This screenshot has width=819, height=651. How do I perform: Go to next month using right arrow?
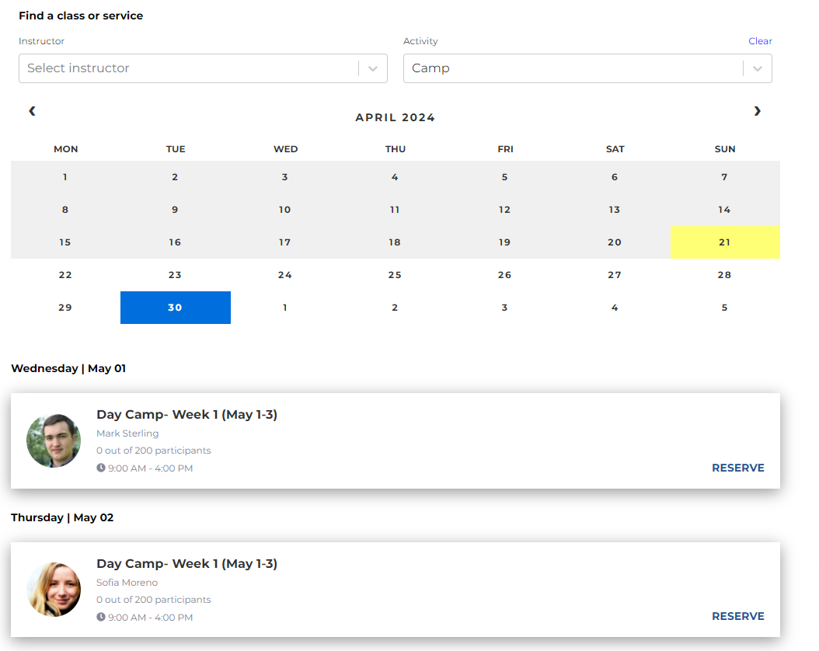tap(757, 111)
